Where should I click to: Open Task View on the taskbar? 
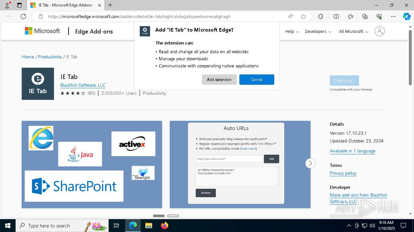(x=116, y=226)
